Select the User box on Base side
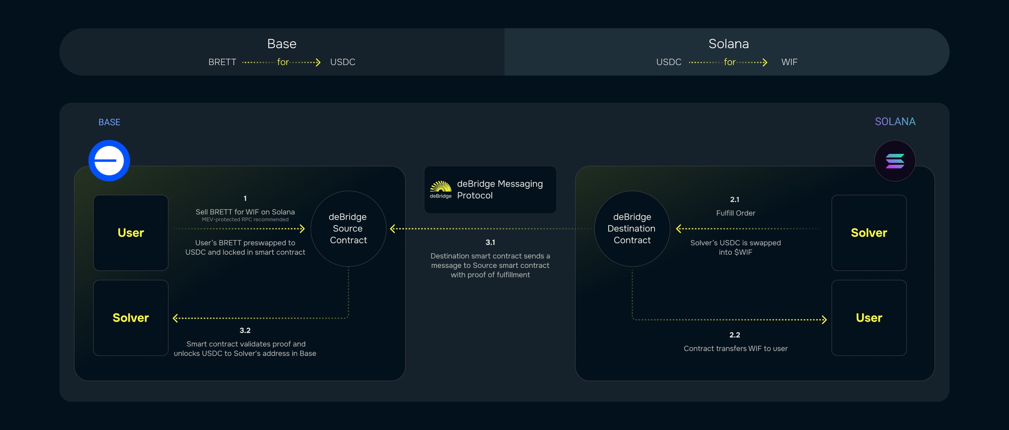Screen dimensions: 1009x430 (x=131, y=233)
